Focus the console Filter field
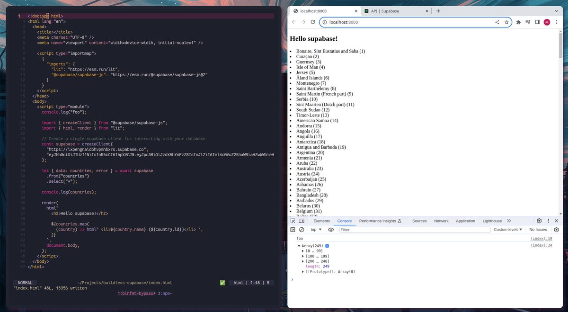The height and width of the screenshot is (312, 568). click(x=415, y=230)
